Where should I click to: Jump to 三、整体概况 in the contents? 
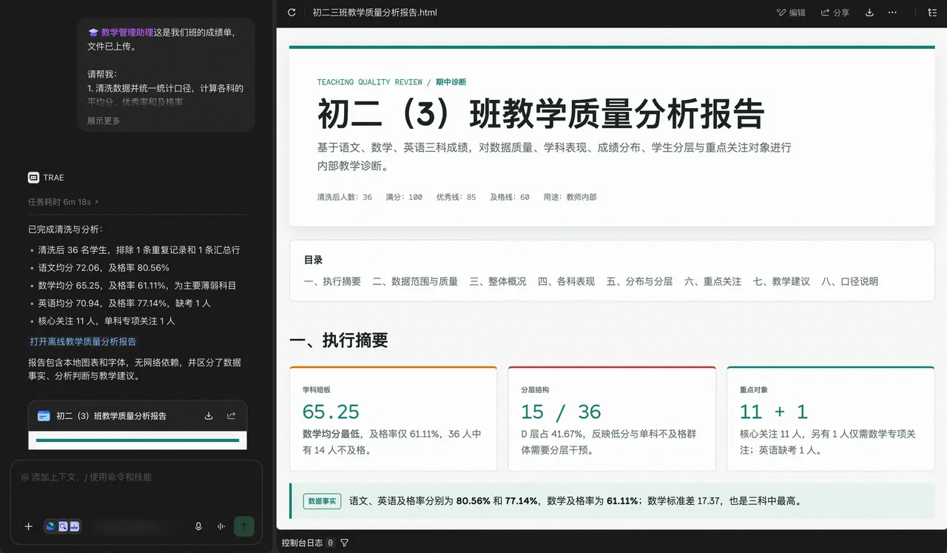pyautogui.click(x=498, y=281)
